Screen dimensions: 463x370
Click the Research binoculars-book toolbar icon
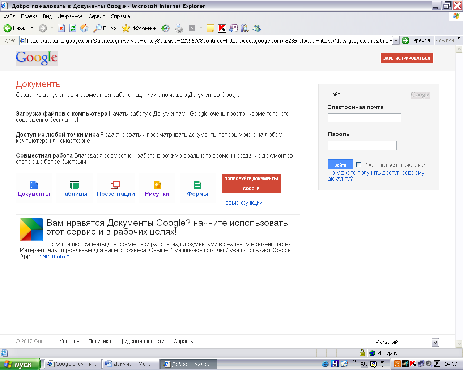coord(245,28)
